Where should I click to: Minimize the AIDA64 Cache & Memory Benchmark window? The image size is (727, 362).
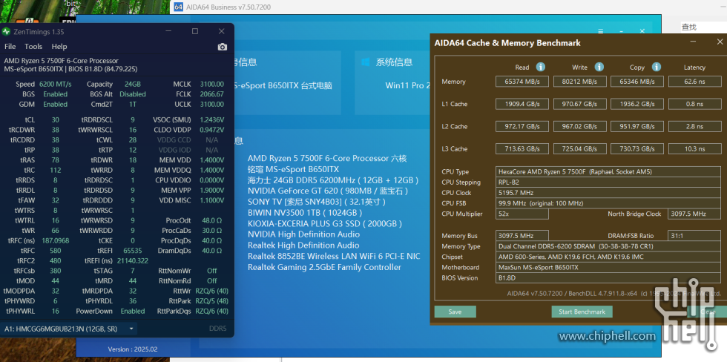click(693, 42)
